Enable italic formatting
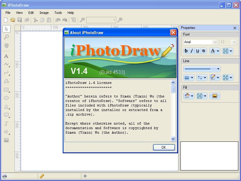The width and height of the screenshot is (241, 181). click(192, 51)
